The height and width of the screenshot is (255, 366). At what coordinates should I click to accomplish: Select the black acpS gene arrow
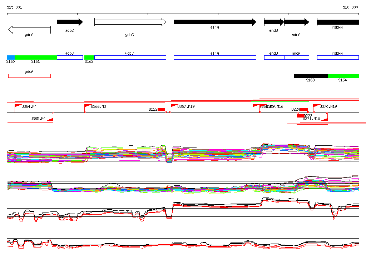coord(70,22)
